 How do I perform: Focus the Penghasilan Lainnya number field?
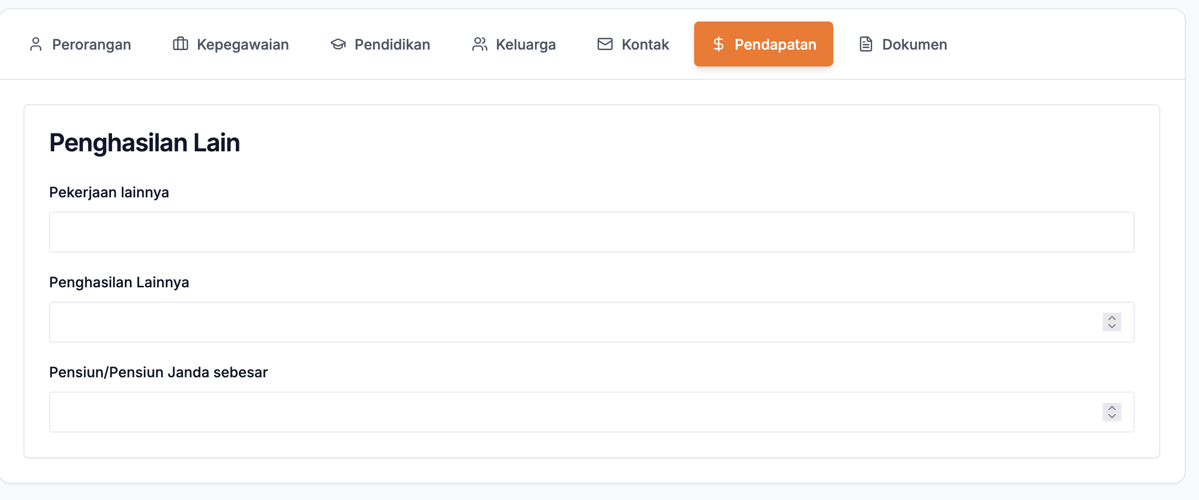(x=563, y=322)
